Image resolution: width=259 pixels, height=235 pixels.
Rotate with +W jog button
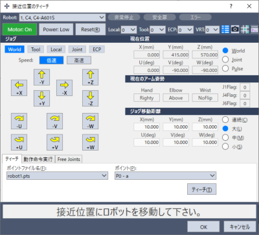(90, 142)
